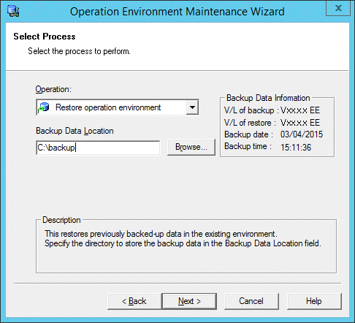Click the wizard application icon in title bar
The height and width of the screenshot is (323, 355).
point(13,11)
